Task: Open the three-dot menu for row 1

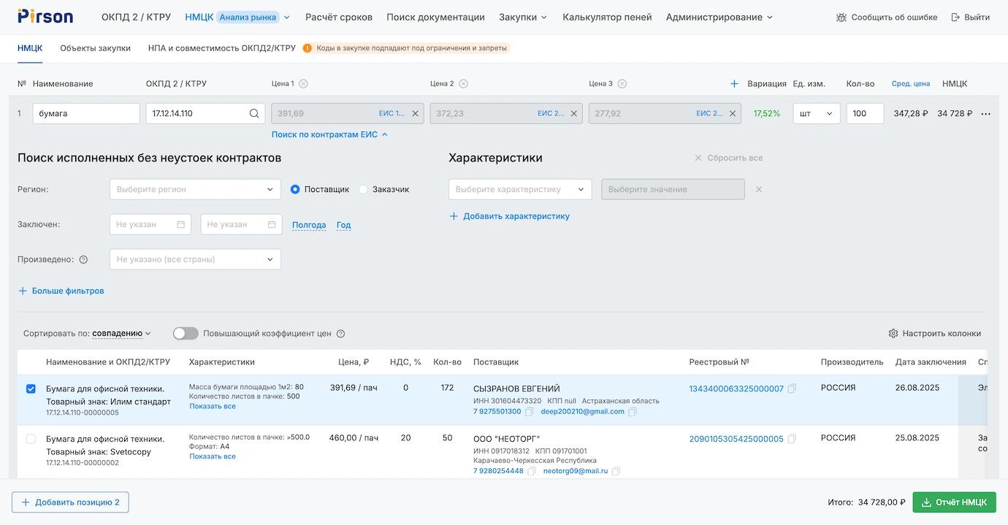Action: click(x=985, y=114)
